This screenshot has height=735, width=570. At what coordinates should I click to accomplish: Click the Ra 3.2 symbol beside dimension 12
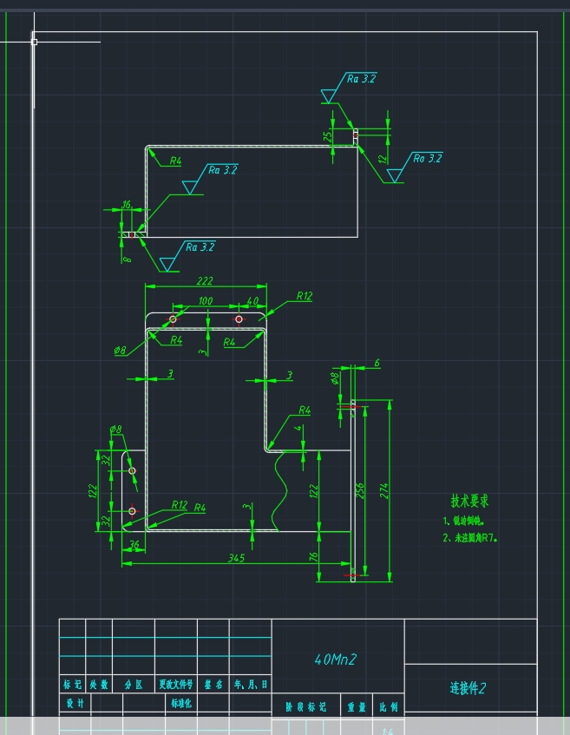click(415, 167)
